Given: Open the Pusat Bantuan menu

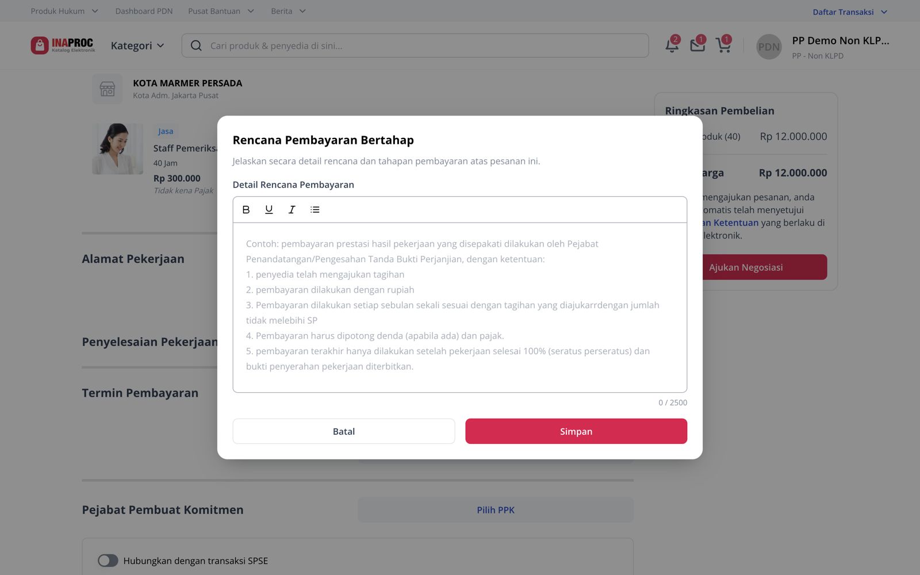Looking at the screenshot, I should [221, 11].
